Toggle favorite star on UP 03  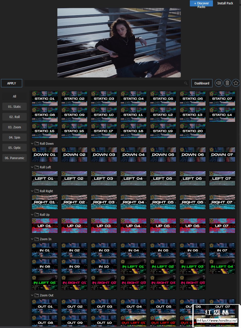[93, 221]
